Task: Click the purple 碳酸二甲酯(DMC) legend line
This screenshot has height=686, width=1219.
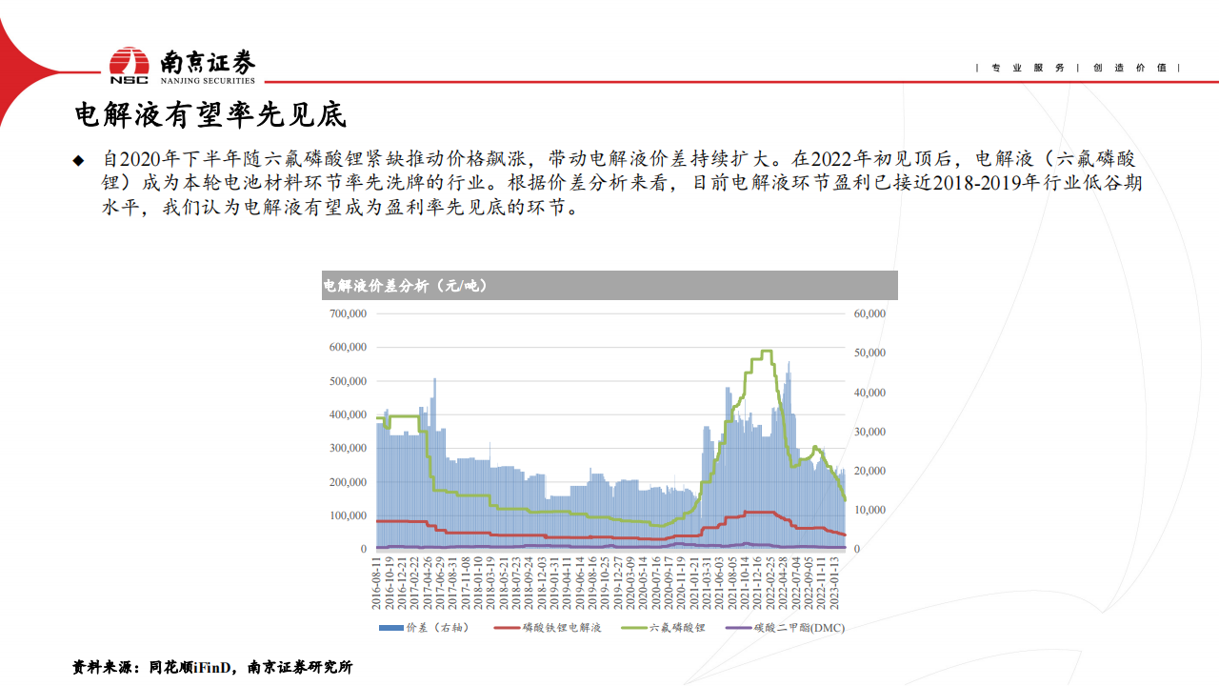Action: (738, 628)
